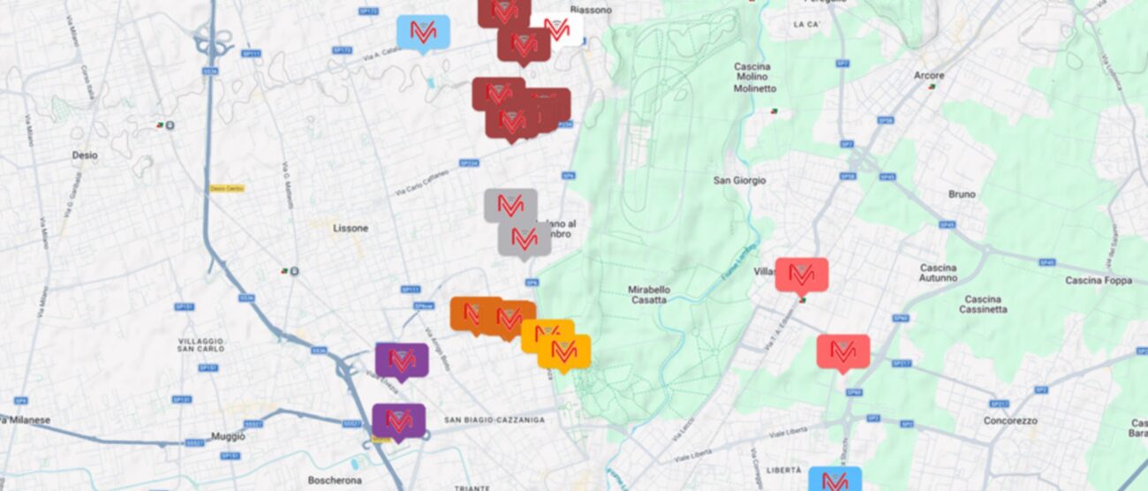
Task: Select the lower purple marker above San Biagio-Cazzaniga
Action: 398,420
